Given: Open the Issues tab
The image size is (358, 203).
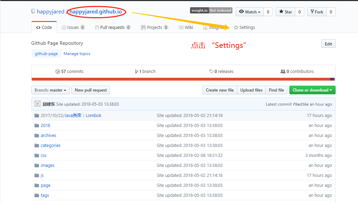Looking at the screenshot, I should pyautogui.click(x=73, y=27).
